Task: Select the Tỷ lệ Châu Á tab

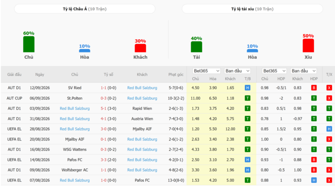Action: pyautogui.click(x=85, y=9)
